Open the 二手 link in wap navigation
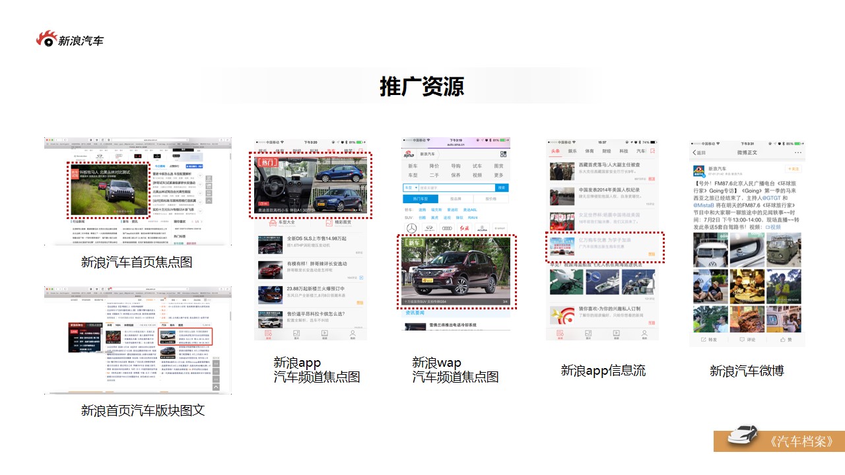The image size is (845, 475). click(x=434, y=175)
